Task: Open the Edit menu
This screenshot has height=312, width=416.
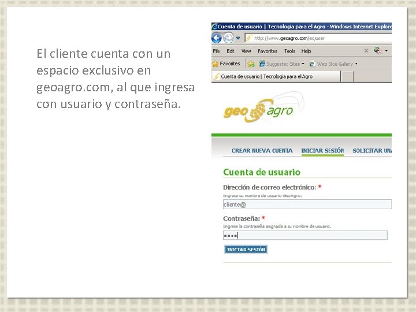Action: tap(231, 51)
